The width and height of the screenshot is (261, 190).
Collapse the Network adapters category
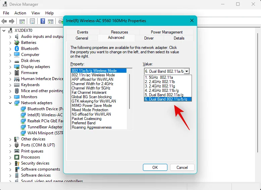pos(10,103)
